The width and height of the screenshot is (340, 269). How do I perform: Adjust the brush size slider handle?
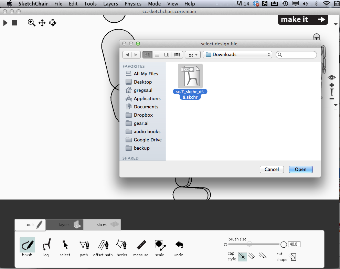coord(249,244)
